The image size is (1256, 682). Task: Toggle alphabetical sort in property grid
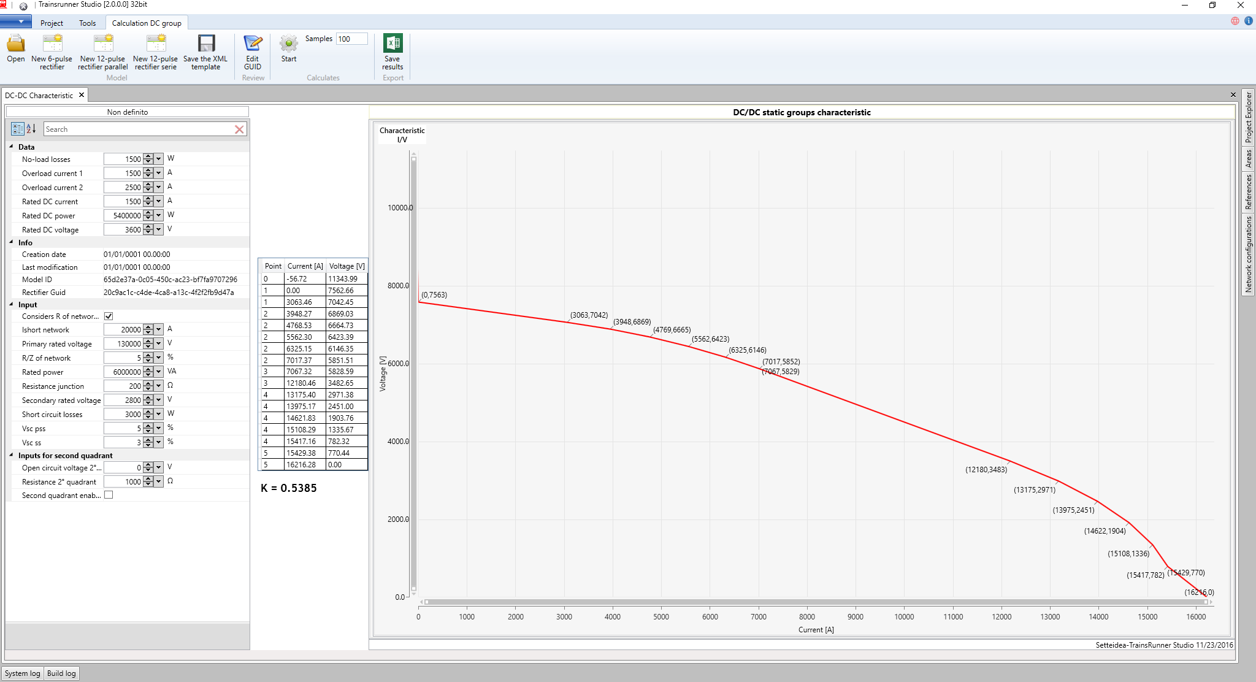[31, 129]
